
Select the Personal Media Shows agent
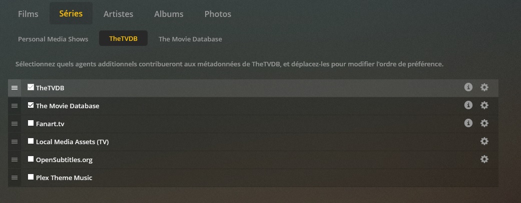[53, 39]
